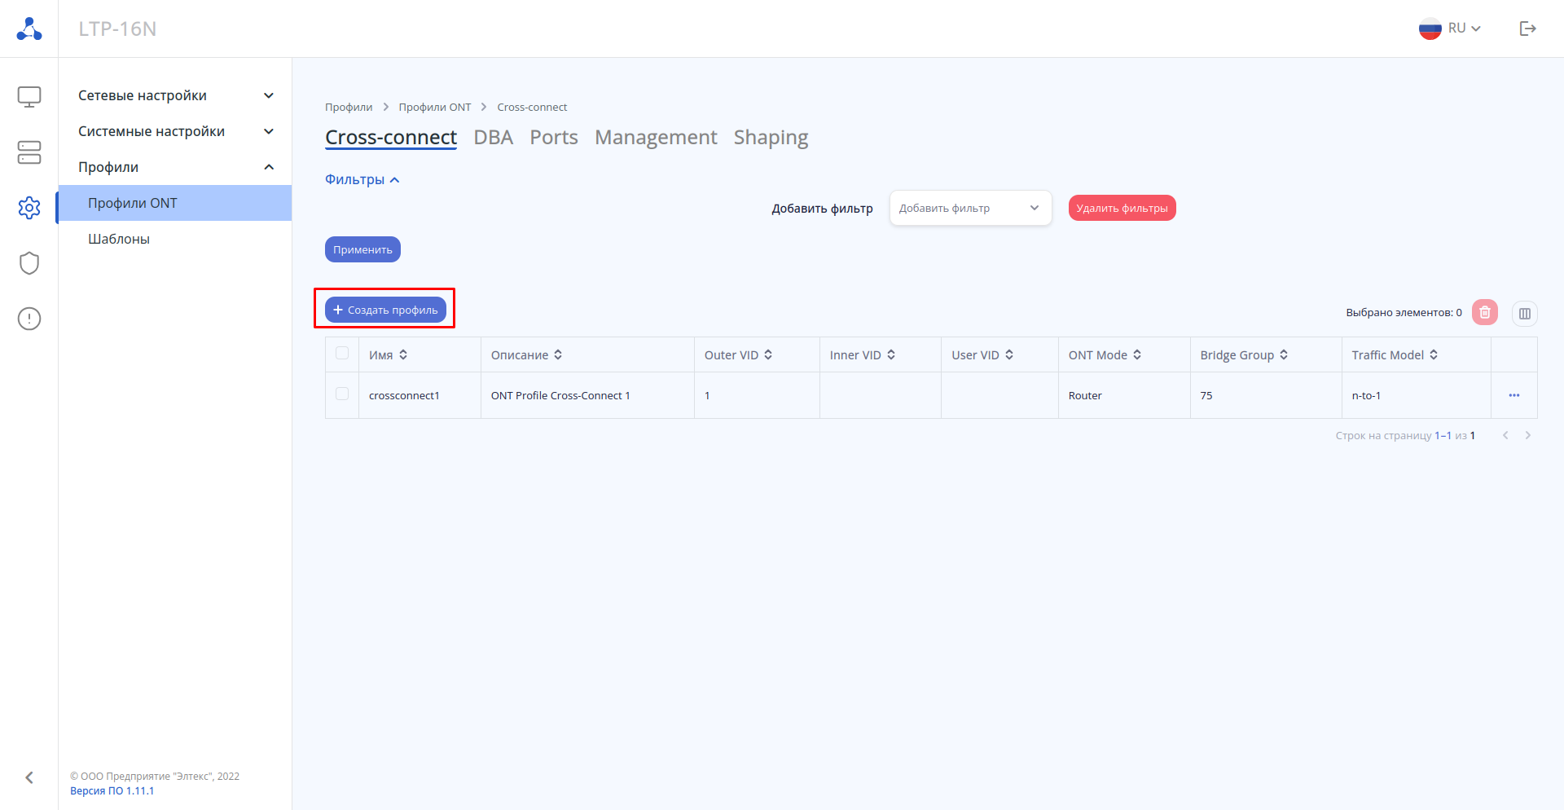1564x810 pixels.
Task: Open the device/server sidebar icon
Action: (29, 152)
